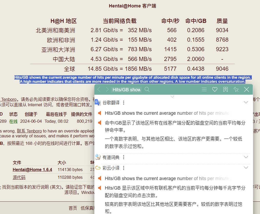Image resolution: width=260 pixels, height=214 pixels.
Task: Expand the 有道词典 section chevron
Action: (x=246, y=157)
